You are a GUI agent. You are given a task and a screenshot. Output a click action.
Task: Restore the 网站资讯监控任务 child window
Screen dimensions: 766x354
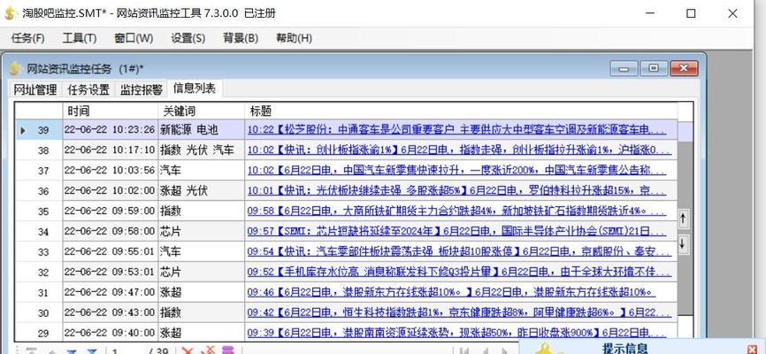[x=654, y=68]
